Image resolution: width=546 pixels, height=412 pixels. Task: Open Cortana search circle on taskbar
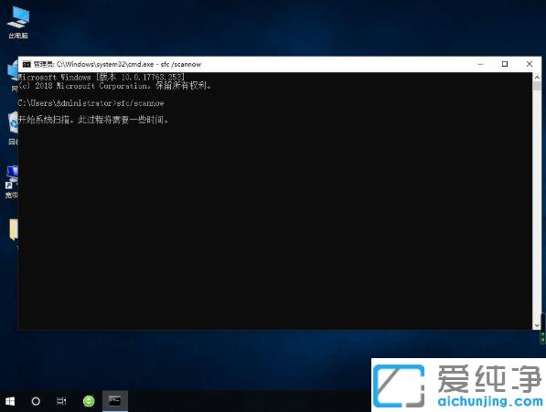tap(36, 401)
